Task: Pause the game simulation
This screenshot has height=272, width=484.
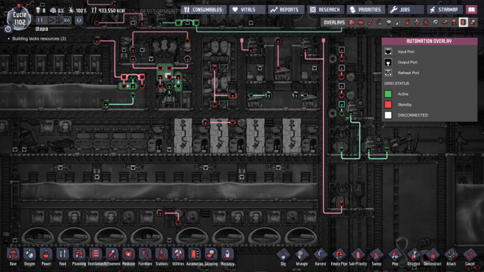Action: pos(40,20)
